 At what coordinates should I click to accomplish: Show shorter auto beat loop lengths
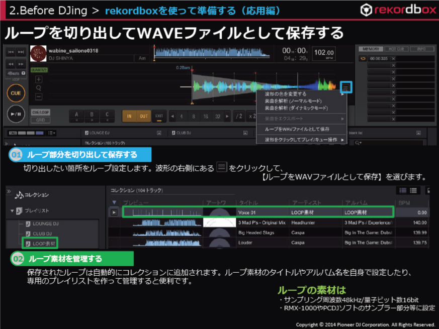tap(172, 117)
